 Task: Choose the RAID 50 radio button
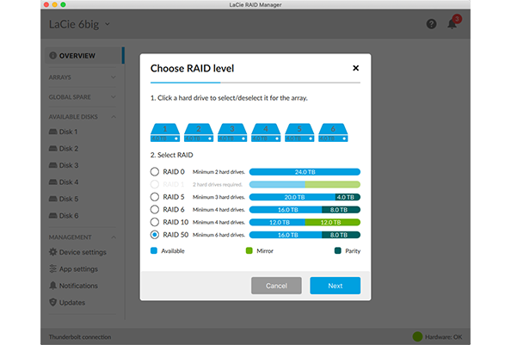pyautogui.click(x=155, y=235)
